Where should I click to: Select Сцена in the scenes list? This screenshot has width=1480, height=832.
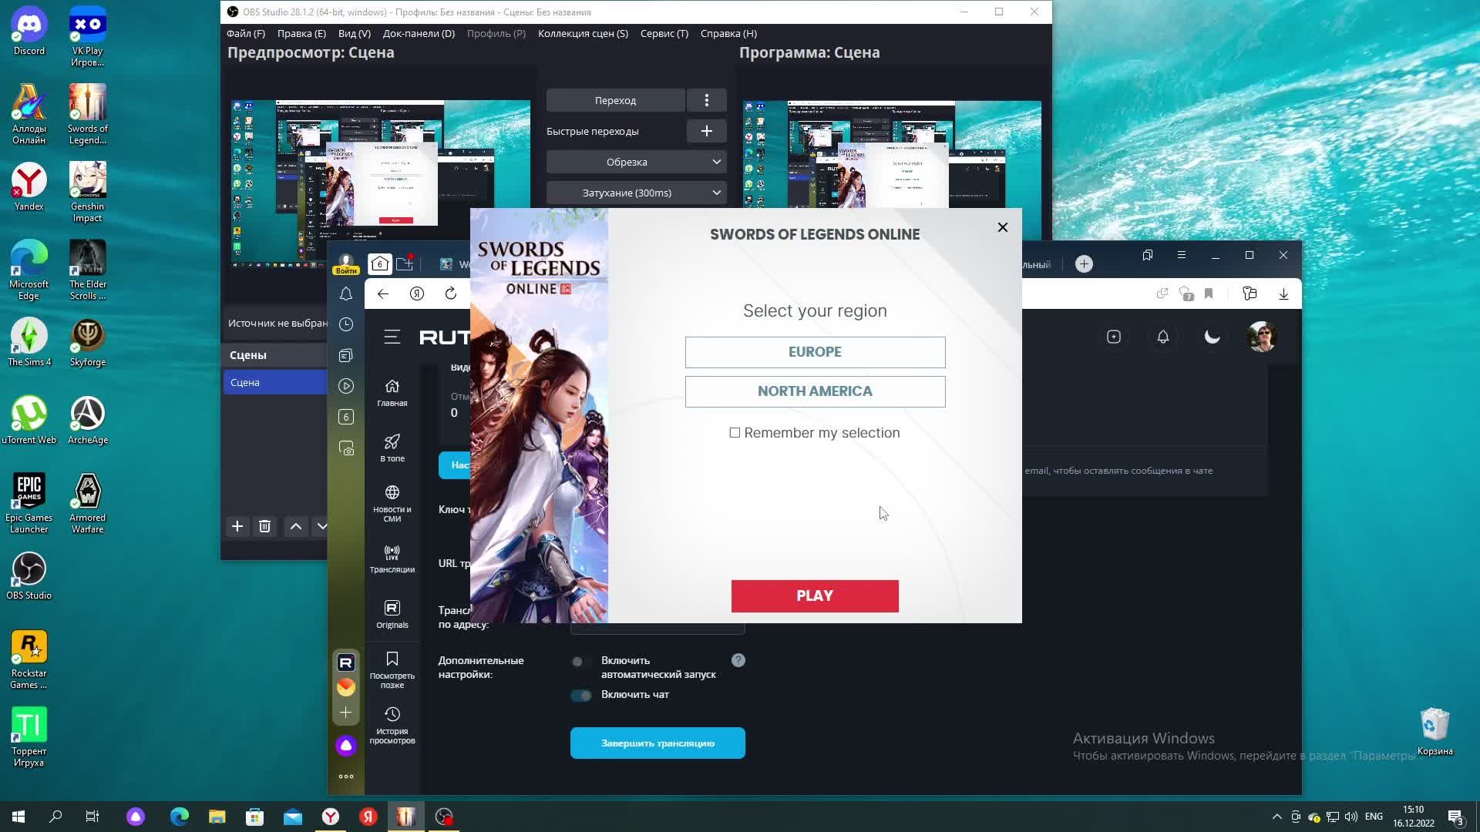tap(274, 382)
